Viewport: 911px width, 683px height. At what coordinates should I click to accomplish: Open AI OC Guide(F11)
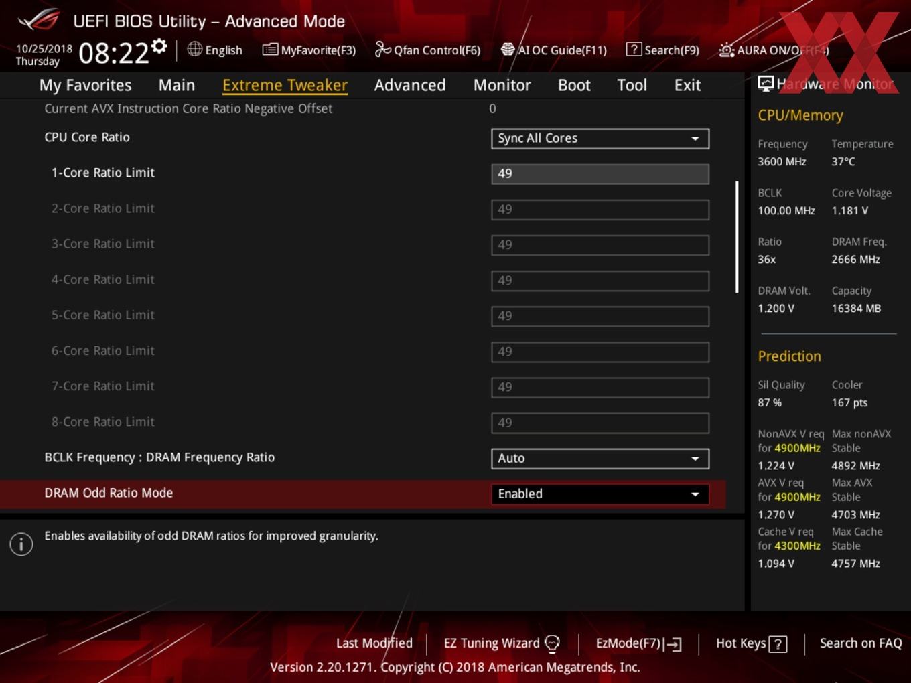point(554,50)
